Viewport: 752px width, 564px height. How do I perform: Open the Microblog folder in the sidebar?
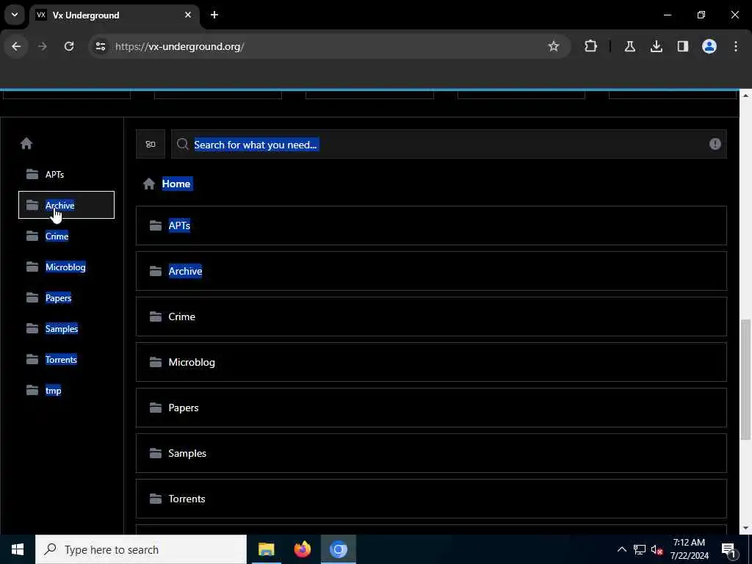(65, 267)
